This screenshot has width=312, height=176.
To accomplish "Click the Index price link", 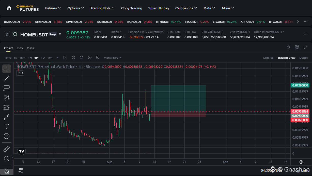I will pos(116,32).
